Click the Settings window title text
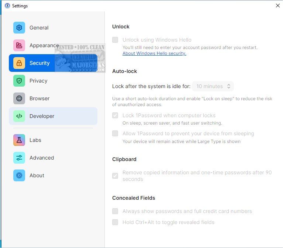Image resolution: width=283 pixels, height=248 pixels. click(x=20, y=6)
